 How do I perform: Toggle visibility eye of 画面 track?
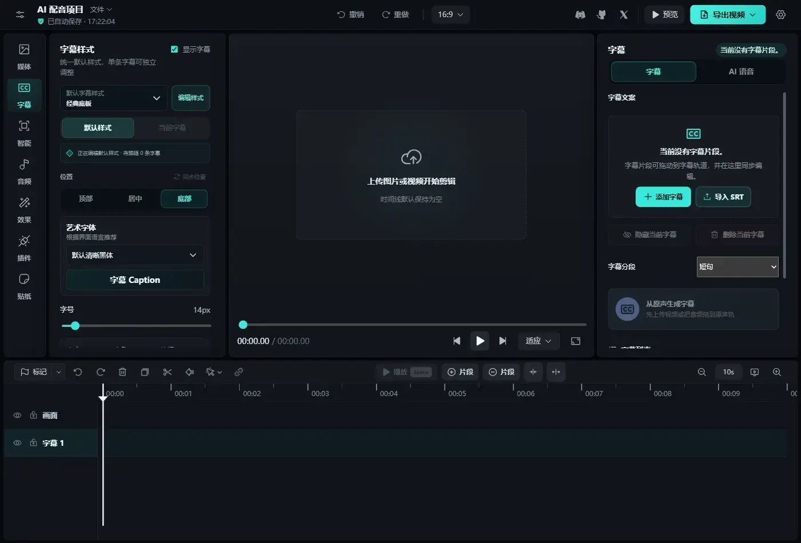17,416
